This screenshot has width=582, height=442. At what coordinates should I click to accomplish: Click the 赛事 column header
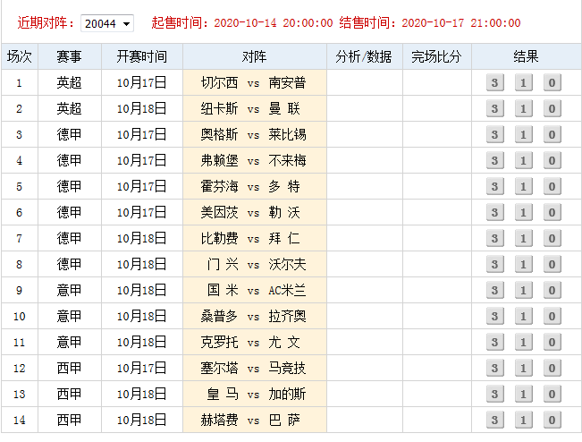pyautogui.click(x=70, y=56)
